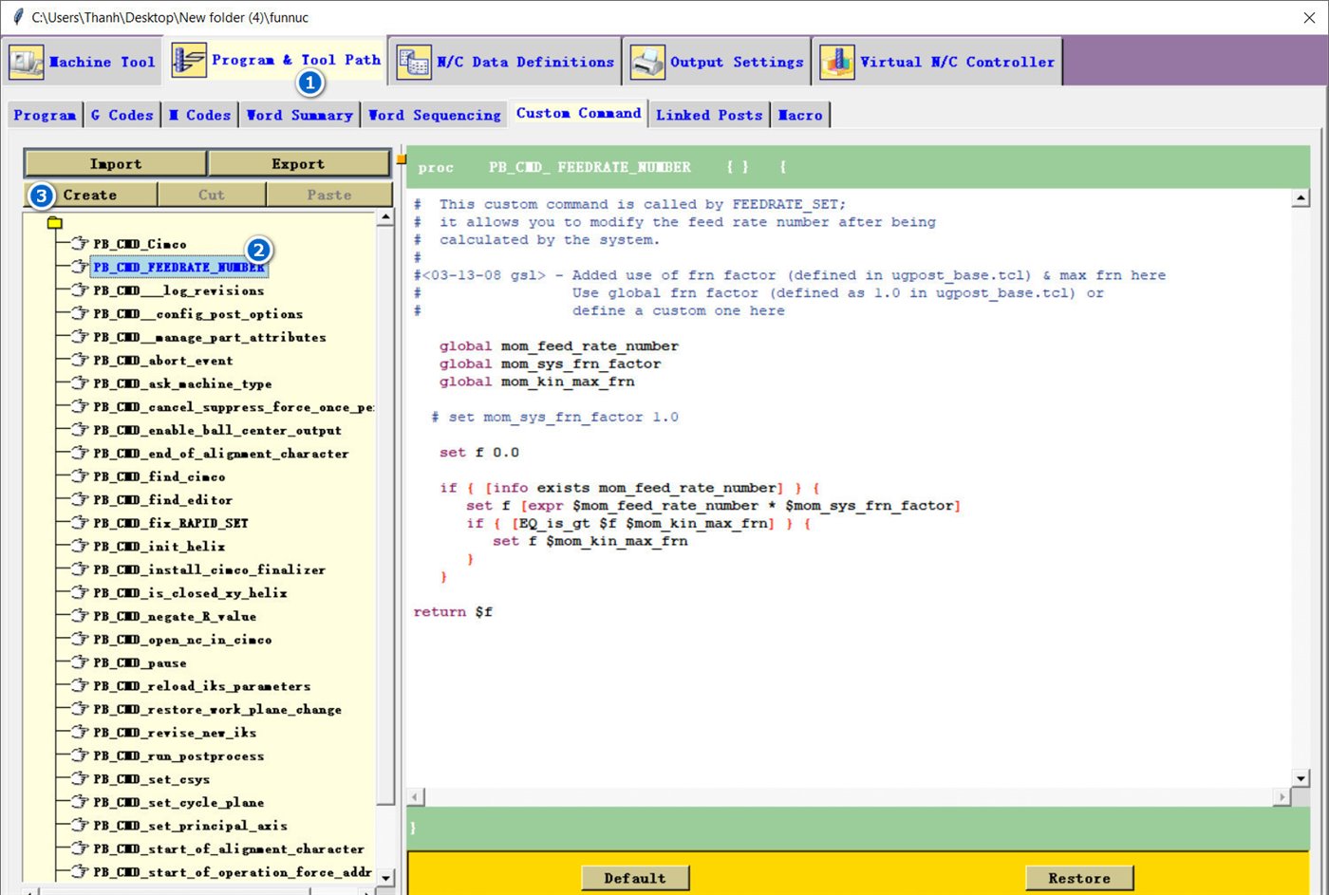The height and width of the screenshot is (895, 1329).
Task: Select PB_CMD_fix_RAPID_SET
Action: point(171,523)
